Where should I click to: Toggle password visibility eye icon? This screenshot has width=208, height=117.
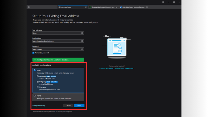coord(82,49)
